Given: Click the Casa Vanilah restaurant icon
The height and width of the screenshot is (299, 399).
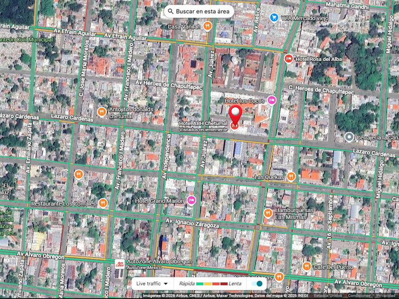Looking at the screenshot, I should [x=208, y=26].
